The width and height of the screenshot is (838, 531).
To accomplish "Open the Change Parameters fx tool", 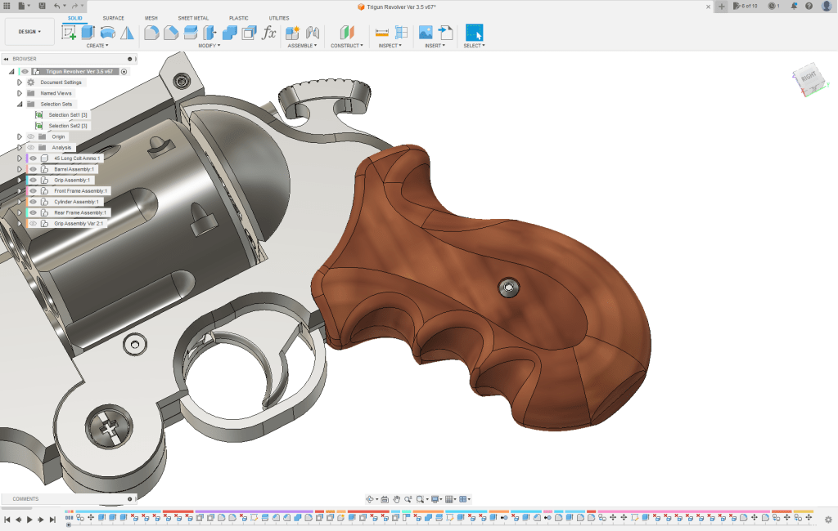I will point(268,33).
